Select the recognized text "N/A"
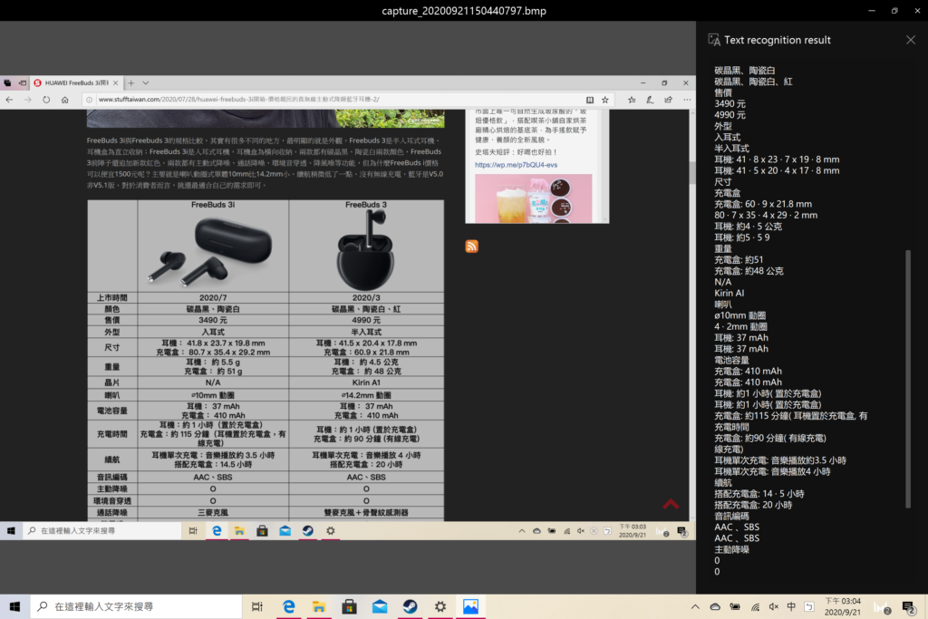The height and width of the screenshot is (619, 928). (722, 282)
